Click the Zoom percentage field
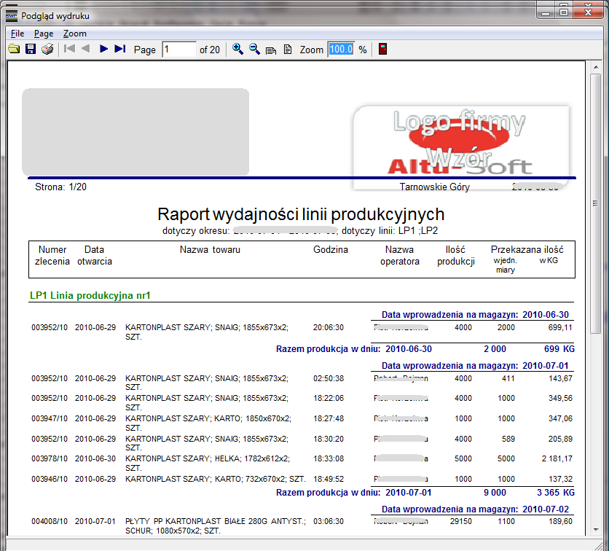This screenshot has width=609, height=551. [x=340, y=50]
